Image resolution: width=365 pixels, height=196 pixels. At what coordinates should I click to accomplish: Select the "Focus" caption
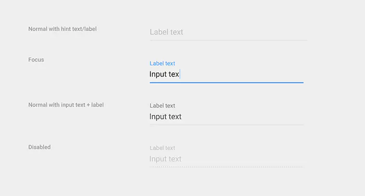point(36,60)
